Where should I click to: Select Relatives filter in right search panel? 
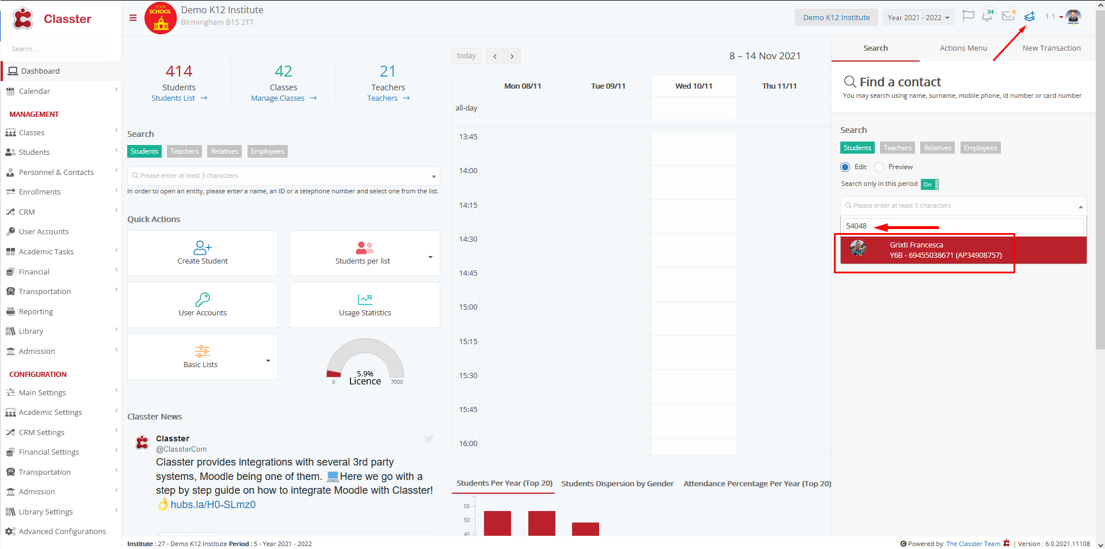937,148
